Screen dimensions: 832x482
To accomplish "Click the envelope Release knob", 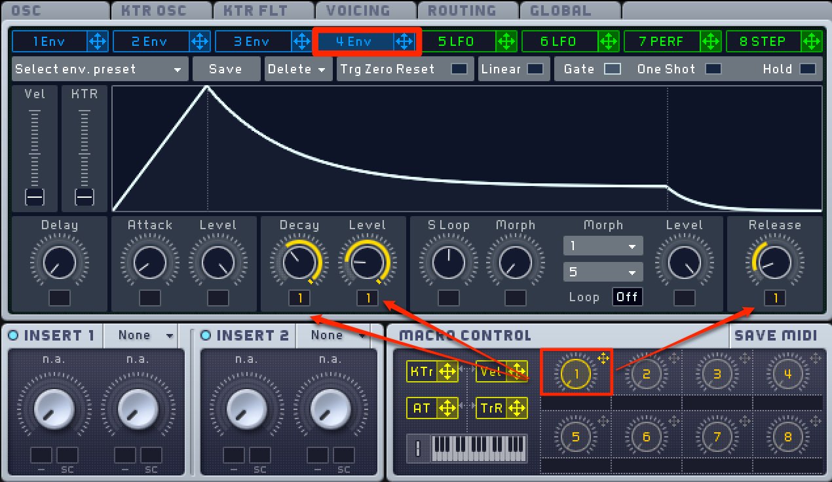I will (775, 263).
